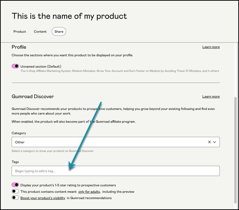This screenshot has width=239, height=210.
Task: Open Learn more link beside Profile
Action: coord(211,47)
